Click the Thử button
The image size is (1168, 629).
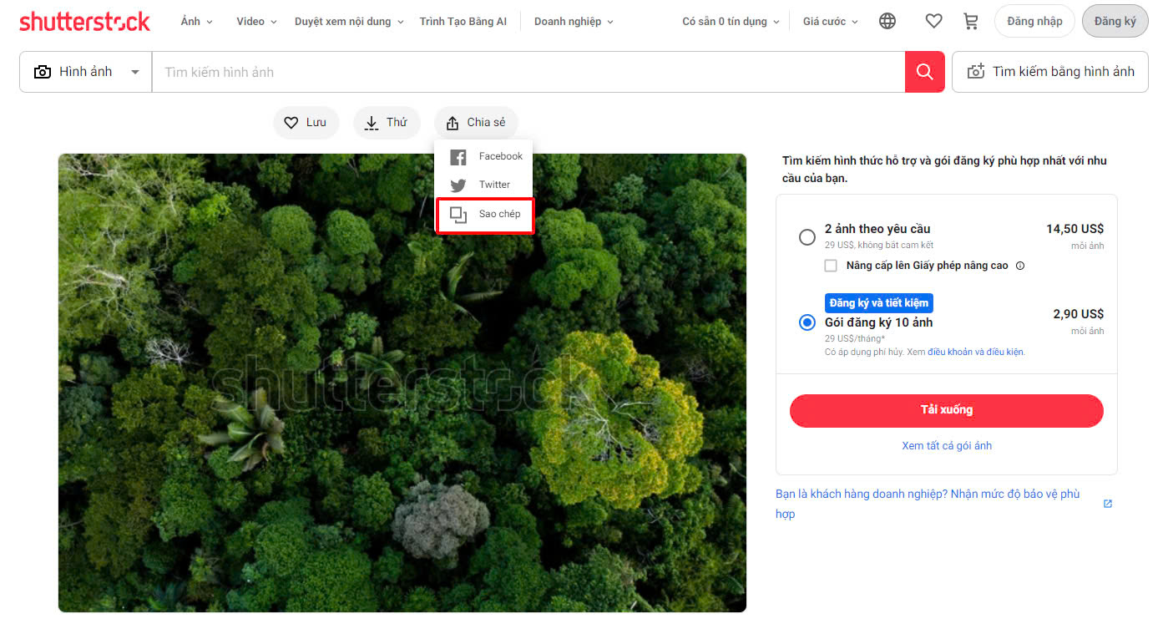pos(387,123)
